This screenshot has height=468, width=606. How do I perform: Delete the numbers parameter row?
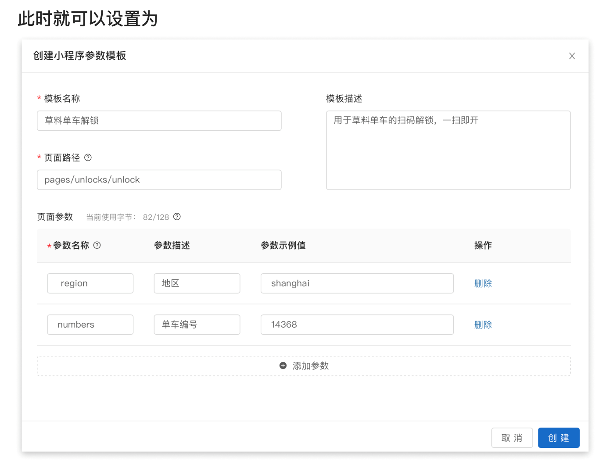coord(483,325)
